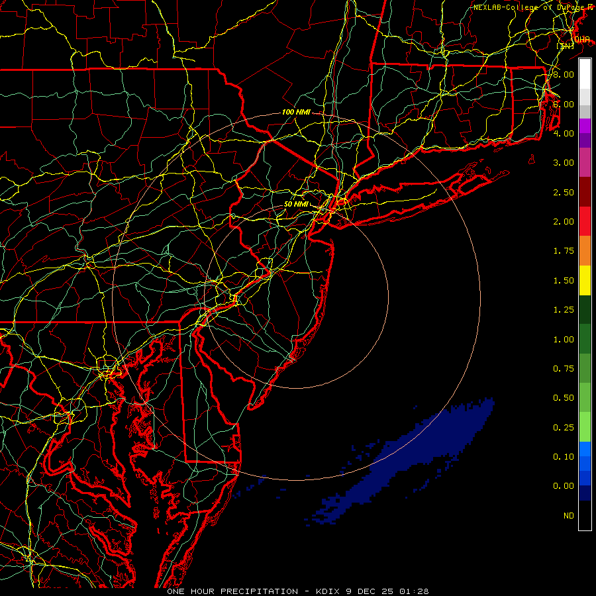This screenshot has width=596, height=596.
Task: Click the 3.00 legend value
Action: coord(564,163)
